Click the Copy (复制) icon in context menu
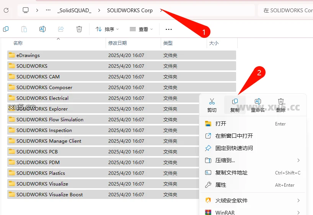The width and height of the screenshot is (313, 215). (x=235, y=104)
